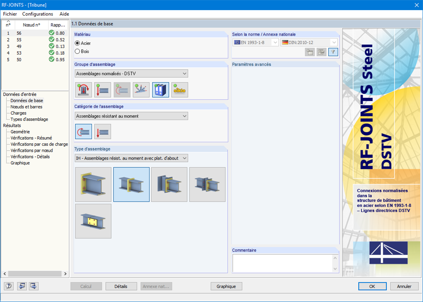Choose the double-sided beam connection thumbnail
Screen dimensions: 423x302
click(x=207, y=185)
